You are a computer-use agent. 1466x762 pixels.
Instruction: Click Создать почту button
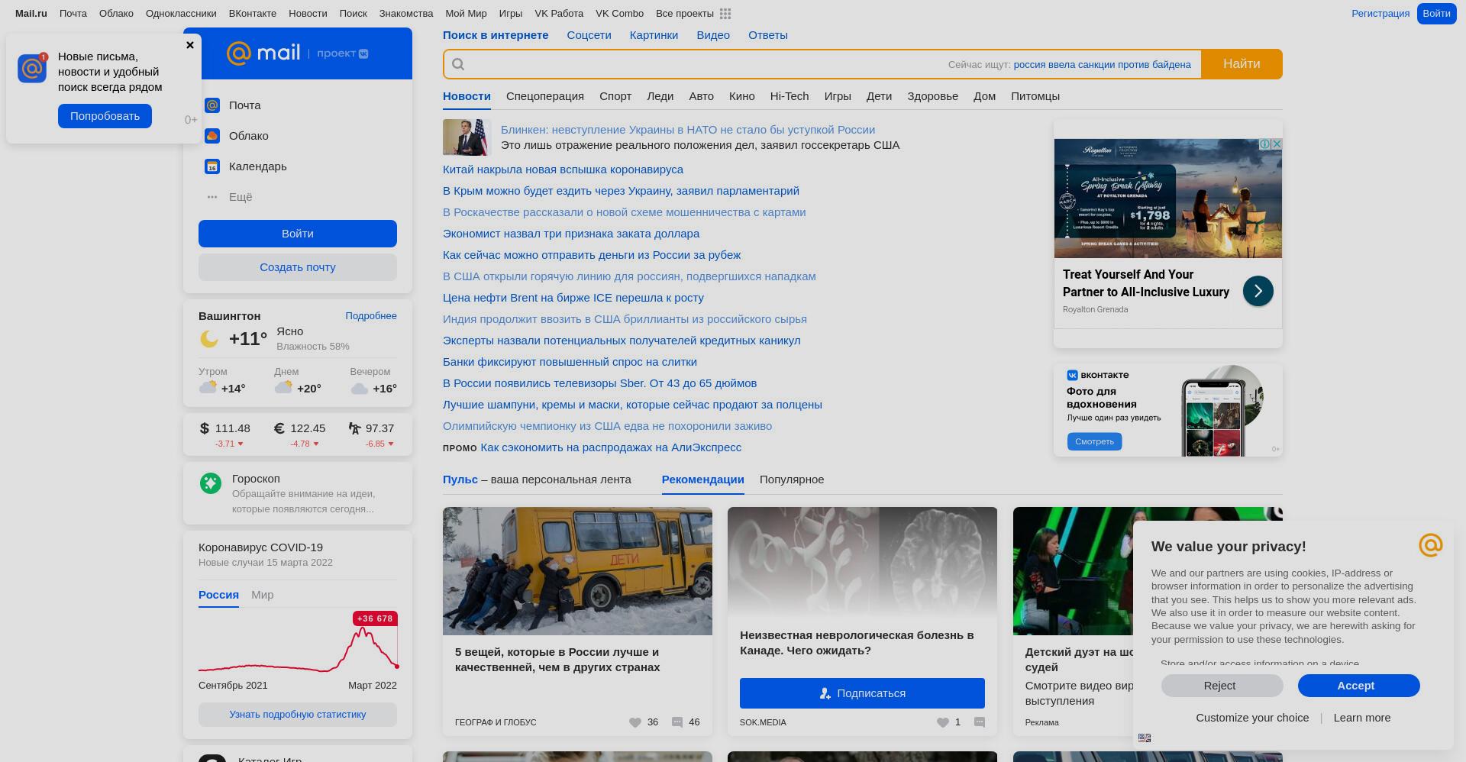298,267
